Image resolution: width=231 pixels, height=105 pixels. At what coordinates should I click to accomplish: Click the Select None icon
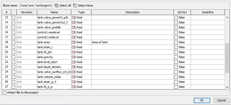click(x=75, y=5)
